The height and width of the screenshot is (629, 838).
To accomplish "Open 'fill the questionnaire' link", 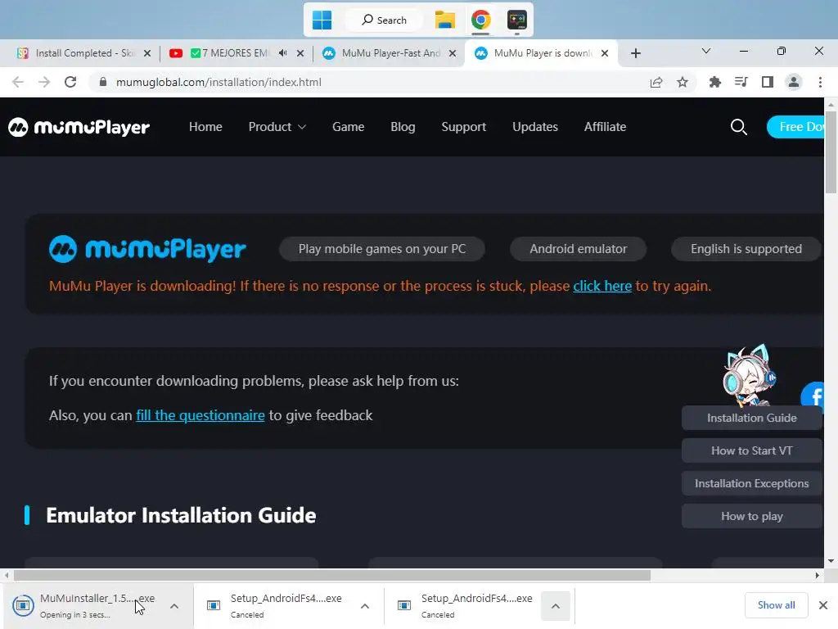I will point(200,415).
